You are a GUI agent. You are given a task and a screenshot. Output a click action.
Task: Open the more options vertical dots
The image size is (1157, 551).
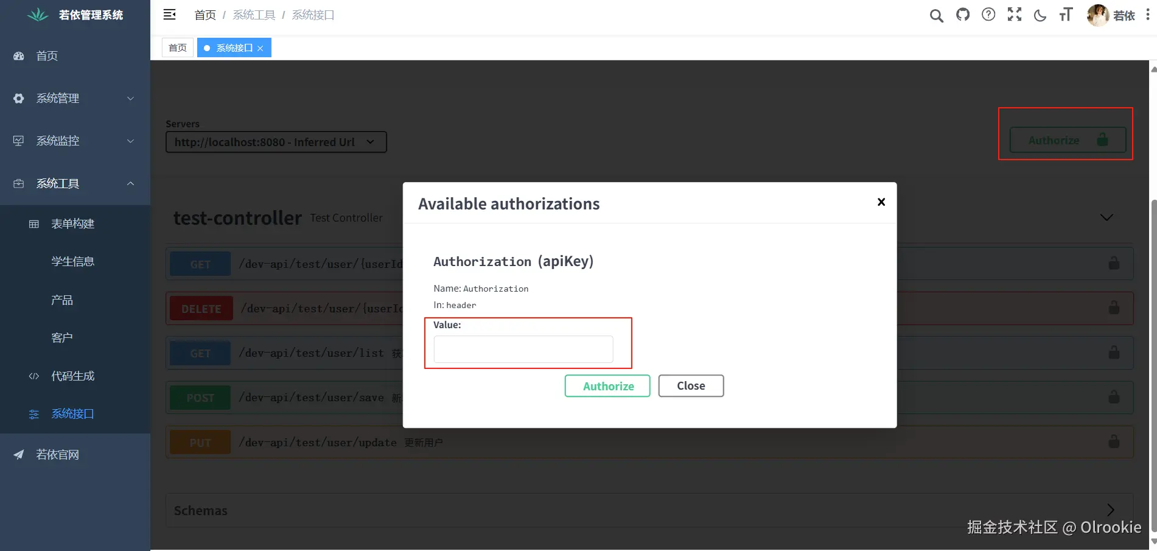(1148, 15)
